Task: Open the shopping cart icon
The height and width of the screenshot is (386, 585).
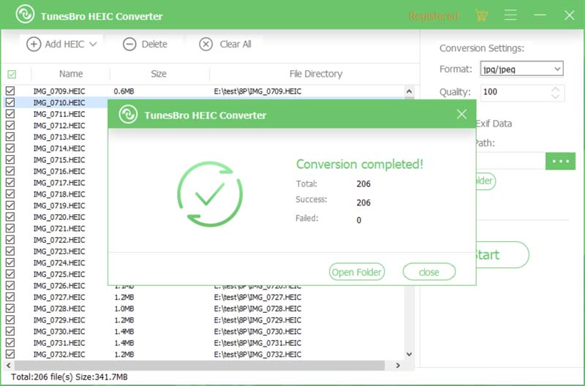Action: [481, 15]
